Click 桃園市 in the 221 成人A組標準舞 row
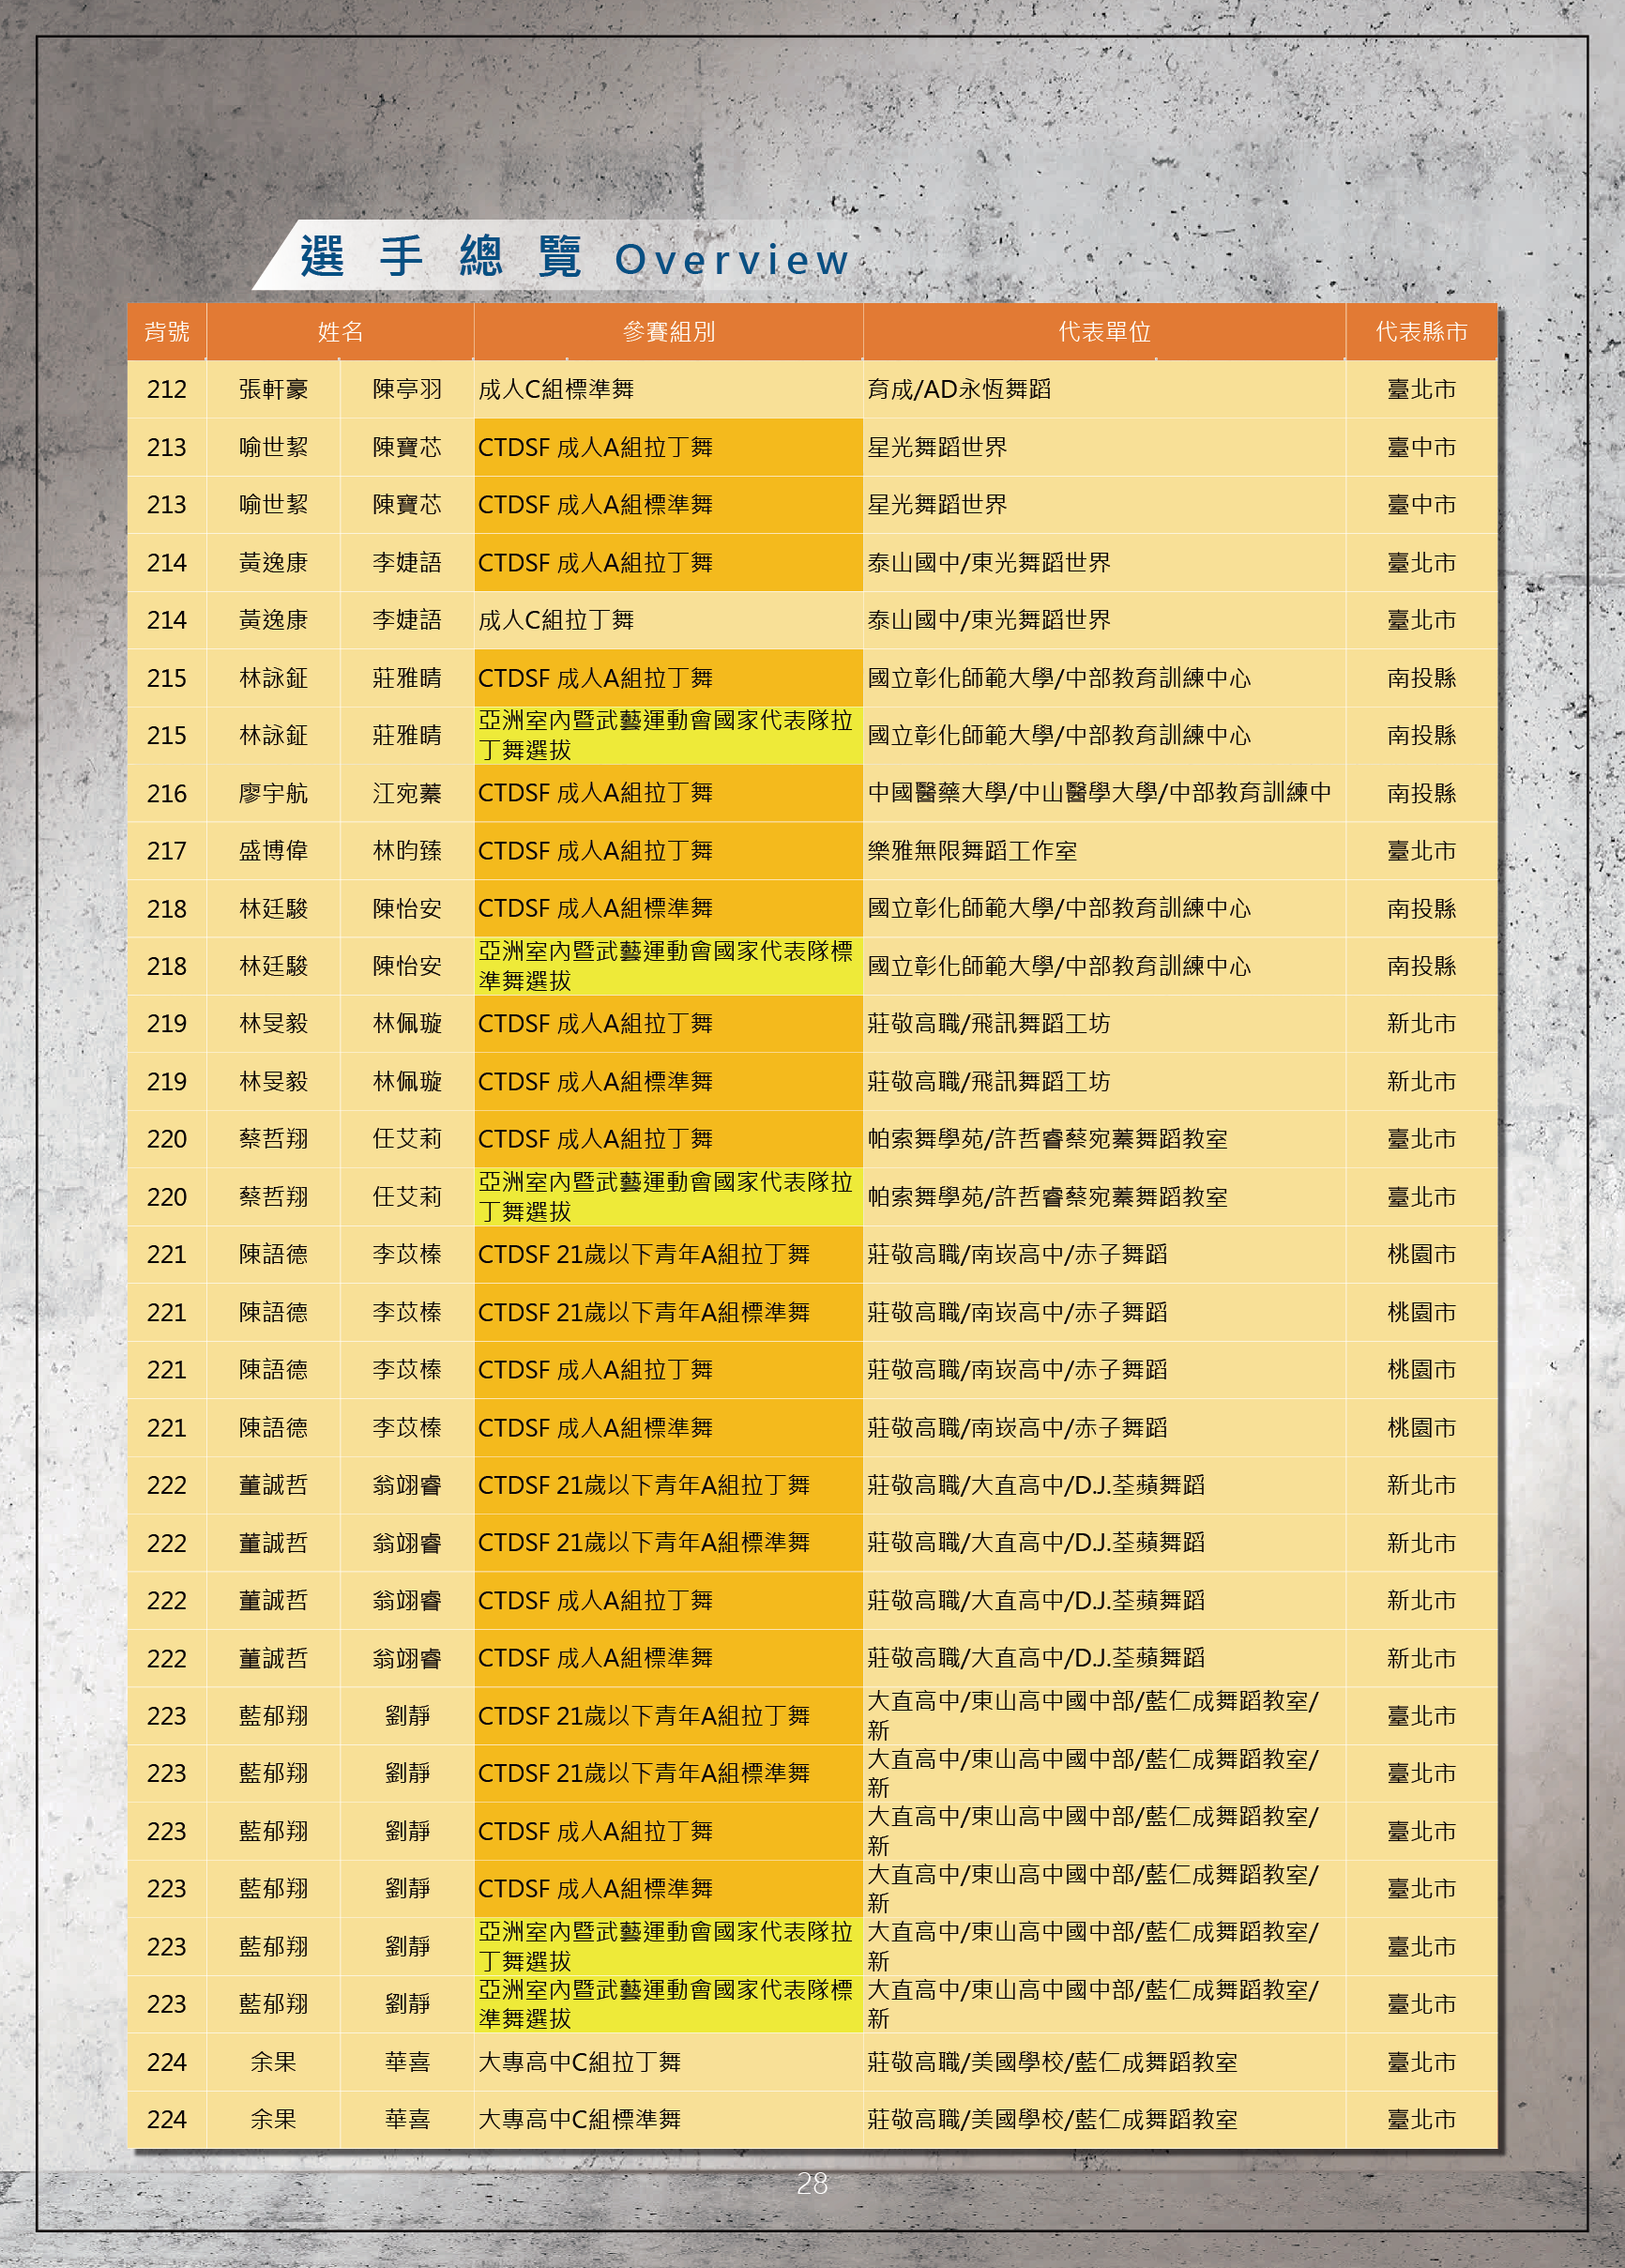 coord(1421,1428)
